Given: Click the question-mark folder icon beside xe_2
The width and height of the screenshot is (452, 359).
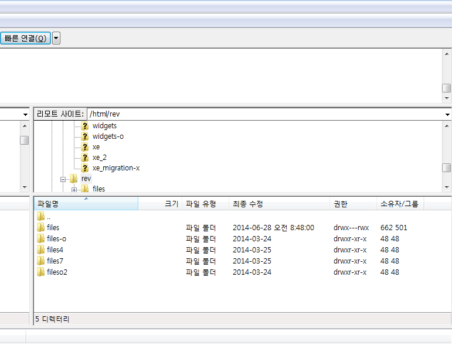Looking at the screenshot, I should pos(85,158).
